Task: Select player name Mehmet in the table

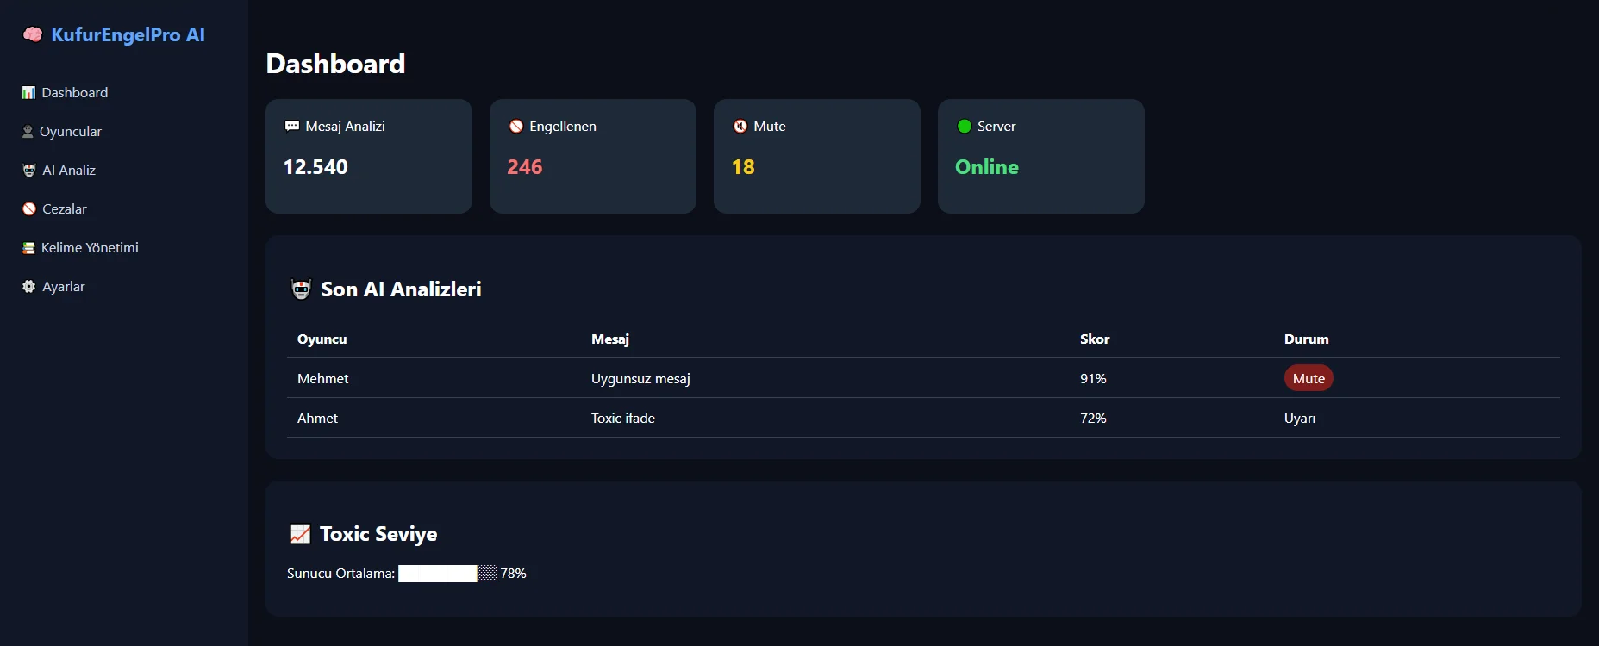Action: 323,379
